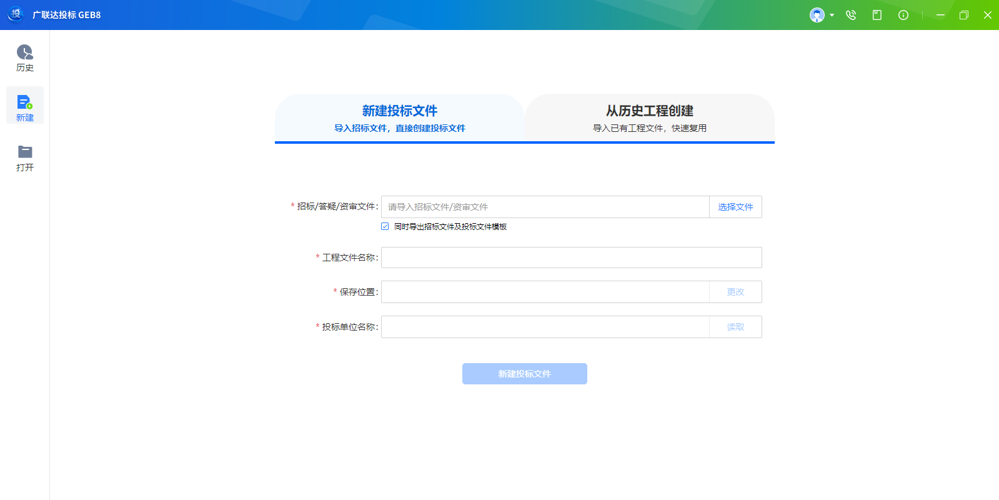Focus the 保存位置 input field

click(545, 292)
